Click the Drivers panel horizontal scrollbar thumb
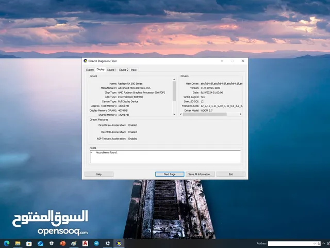This screenshot has width=330, height=248. coord(205,114)
